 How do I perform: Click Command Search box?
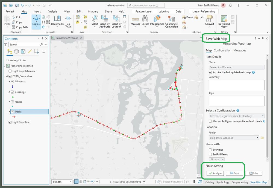tap(146, 5)
